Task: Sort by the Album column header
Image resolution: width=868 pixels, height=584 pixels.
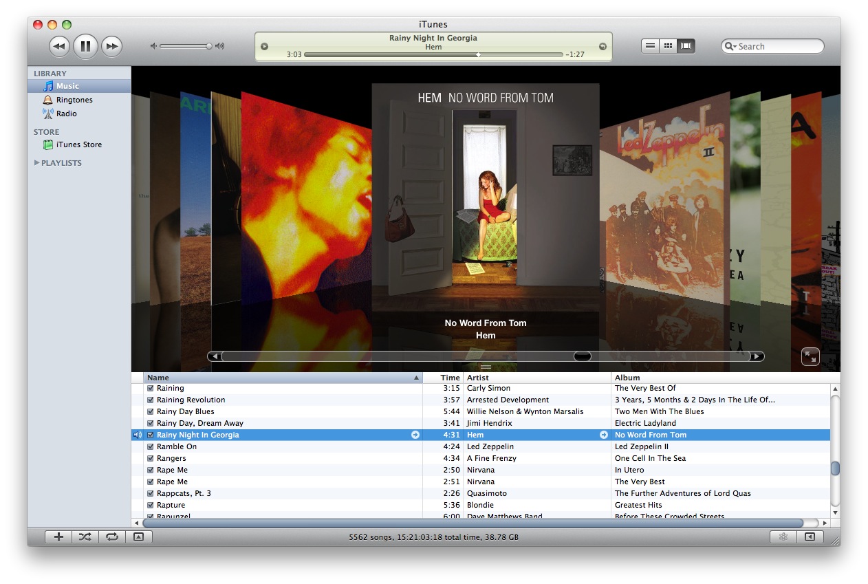Action: tap(721, 378)
